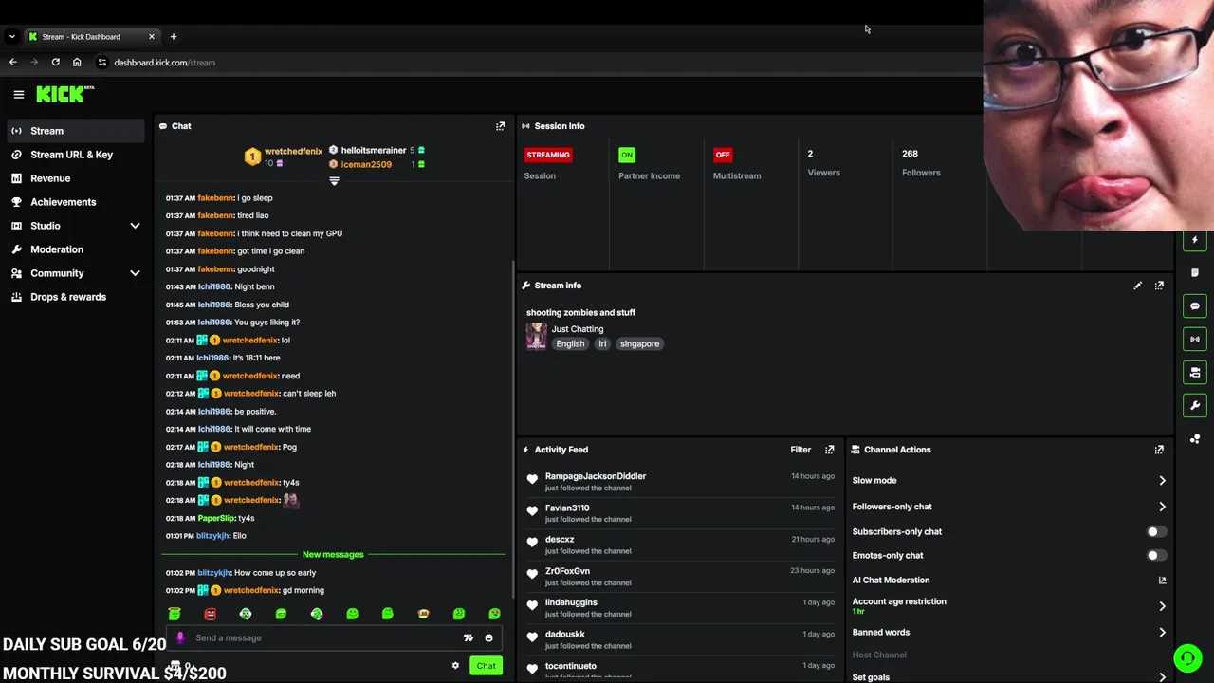The width and height of the screenshot is (1214, 683).
Task: Select Stream in sidebar
Action: [x=76, y=131]
